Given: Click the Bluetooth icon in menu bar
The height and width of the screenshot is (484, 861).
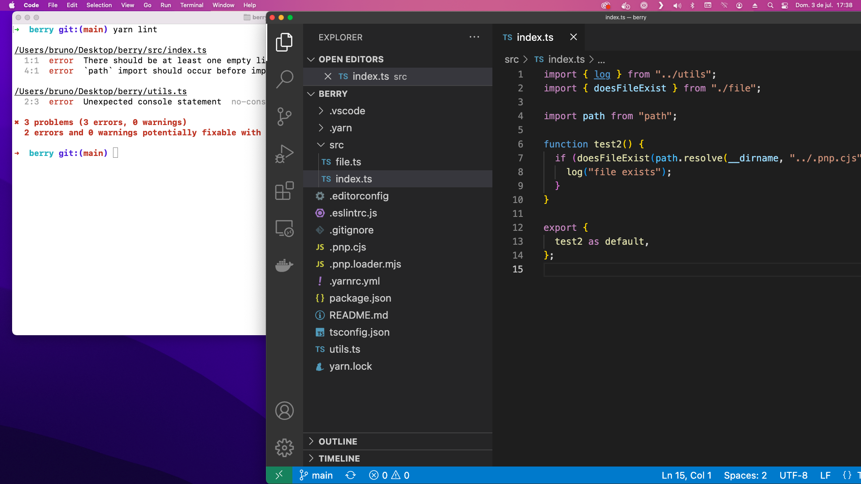Looking at the screenshot, I should 692,5.
